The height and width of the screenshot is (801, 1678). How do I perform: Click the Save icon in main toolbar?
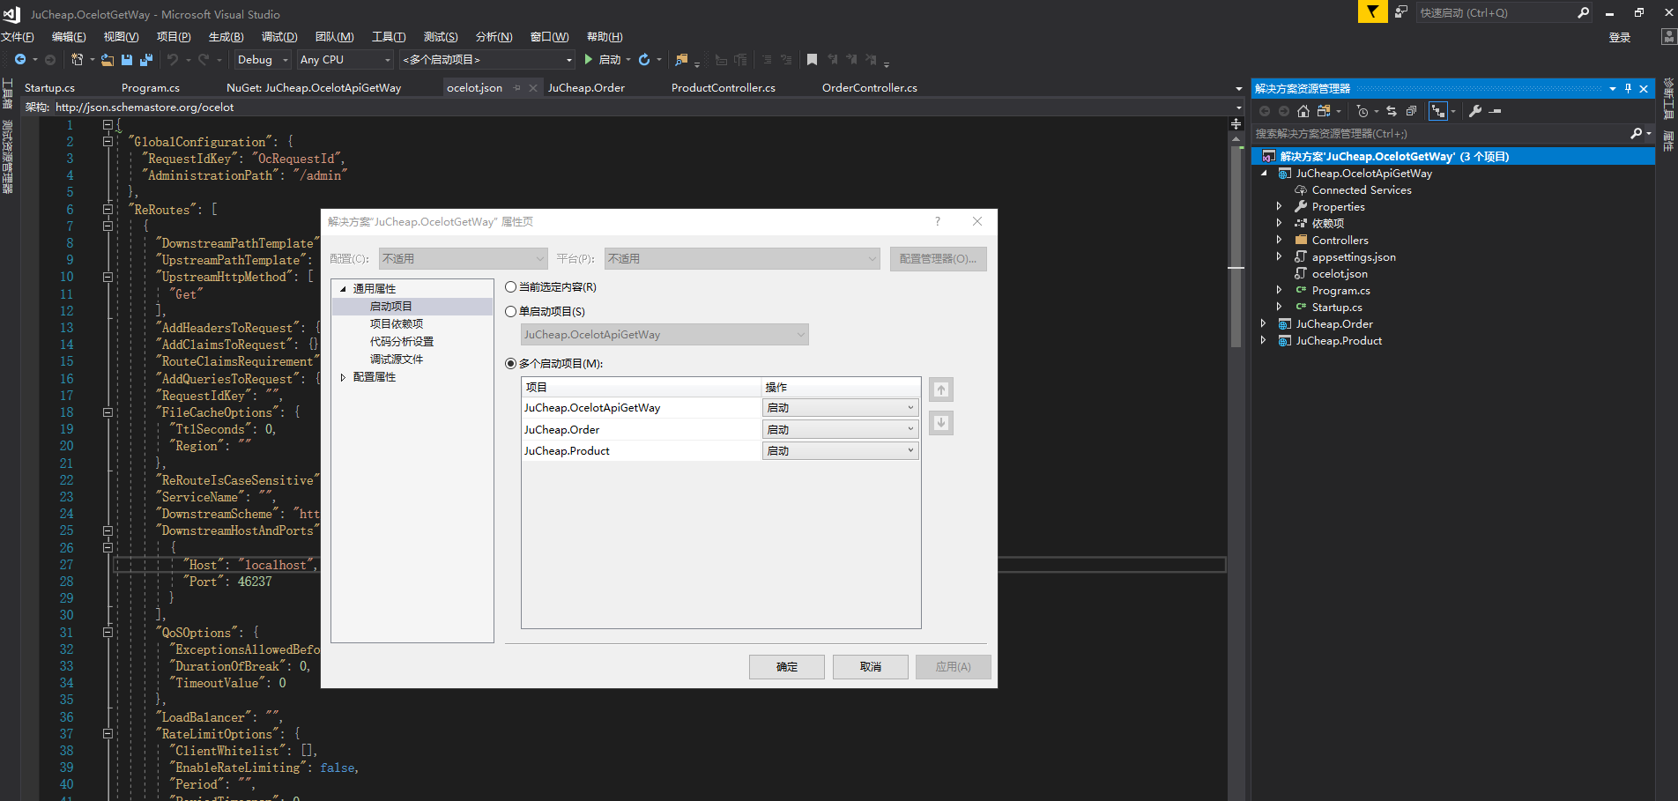point(127,60)
